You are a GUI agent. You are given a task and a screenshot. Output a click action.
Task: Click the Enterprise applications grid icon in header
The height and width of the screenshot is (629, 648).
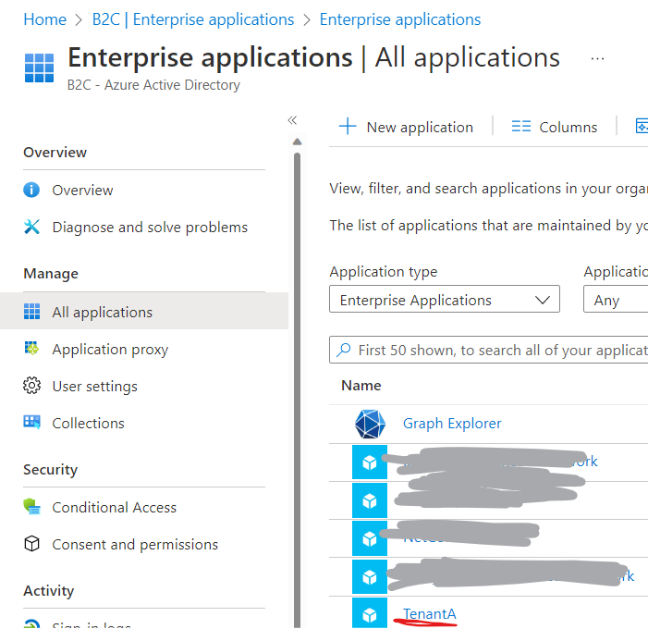(x=39, y=68)
